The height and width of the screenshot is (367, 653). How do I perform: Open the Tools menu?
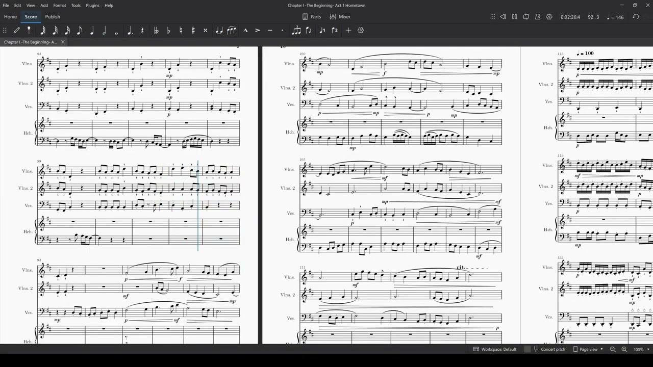(76, 5)
